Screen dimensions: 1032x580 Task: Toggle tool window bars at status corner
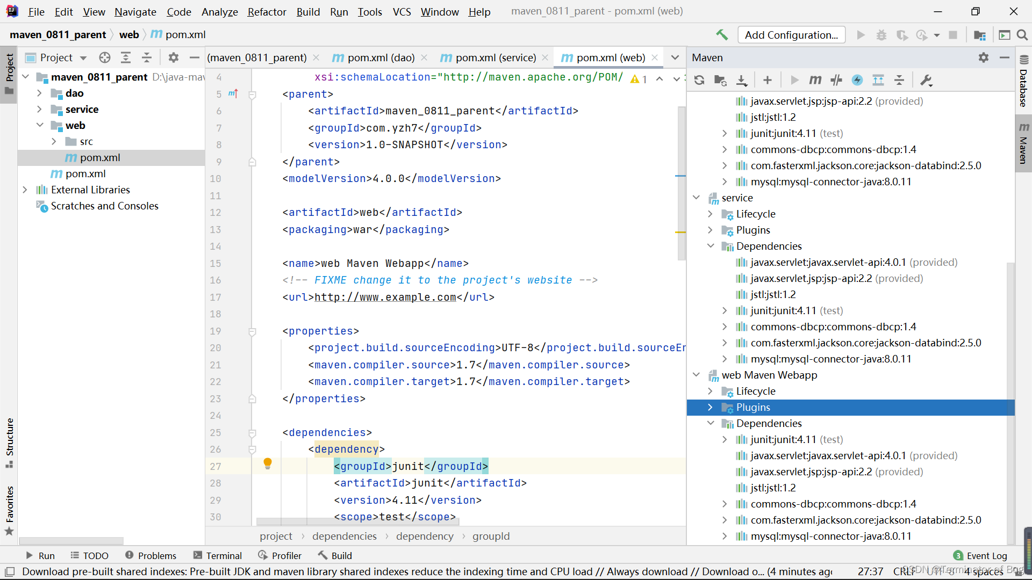point(10,572)
